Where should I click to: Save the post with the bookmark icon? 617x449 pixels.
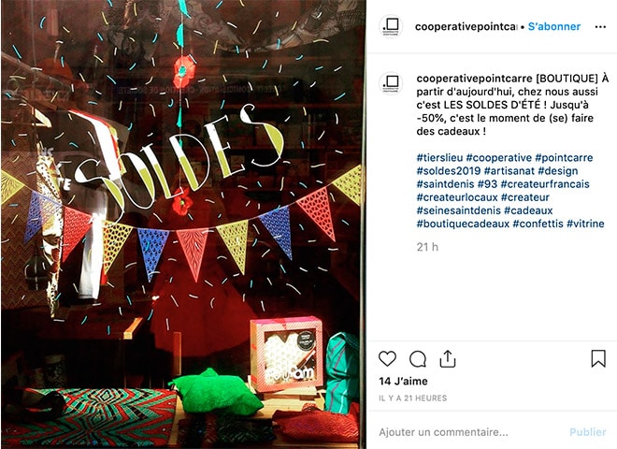[x=598, y=358]
